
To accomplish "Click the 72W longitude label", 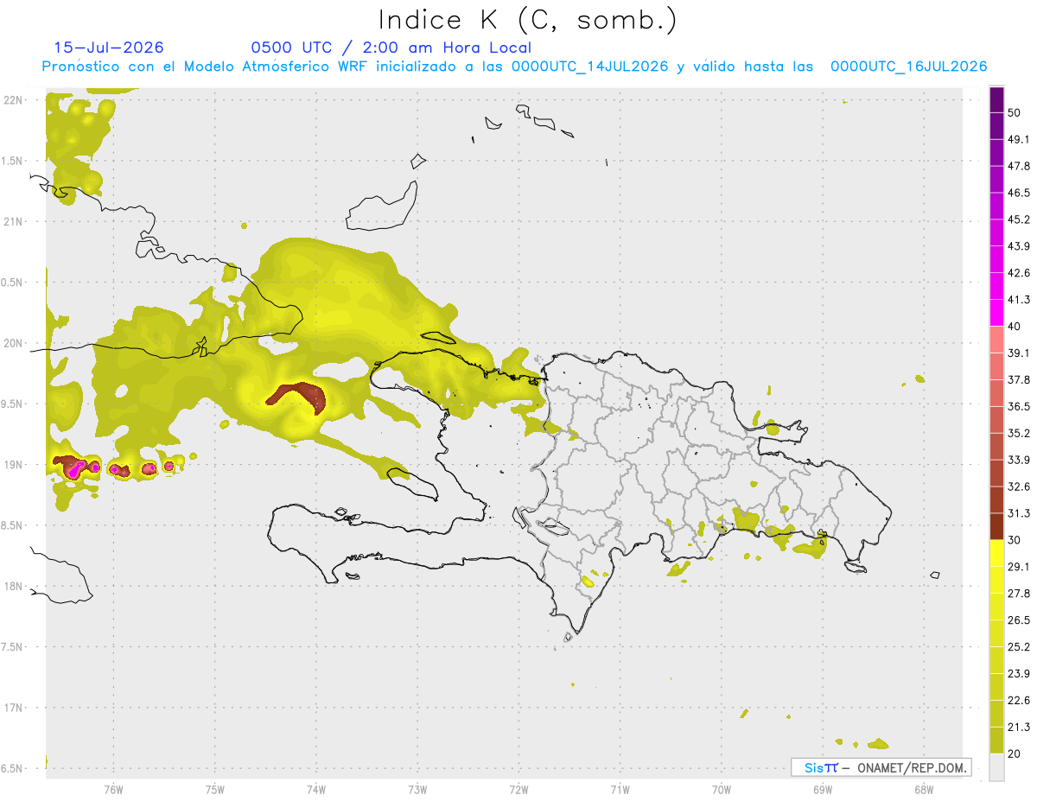I will pos(518,790).
